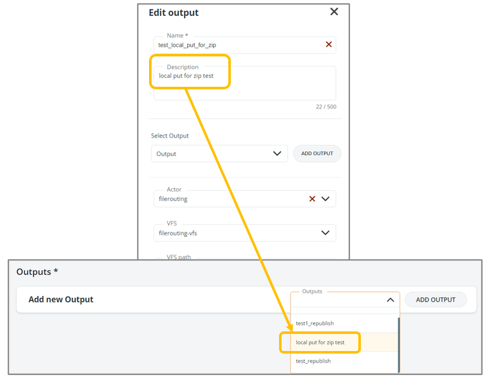
Task: Choose local put for zip test option
Action: point(320,342)
